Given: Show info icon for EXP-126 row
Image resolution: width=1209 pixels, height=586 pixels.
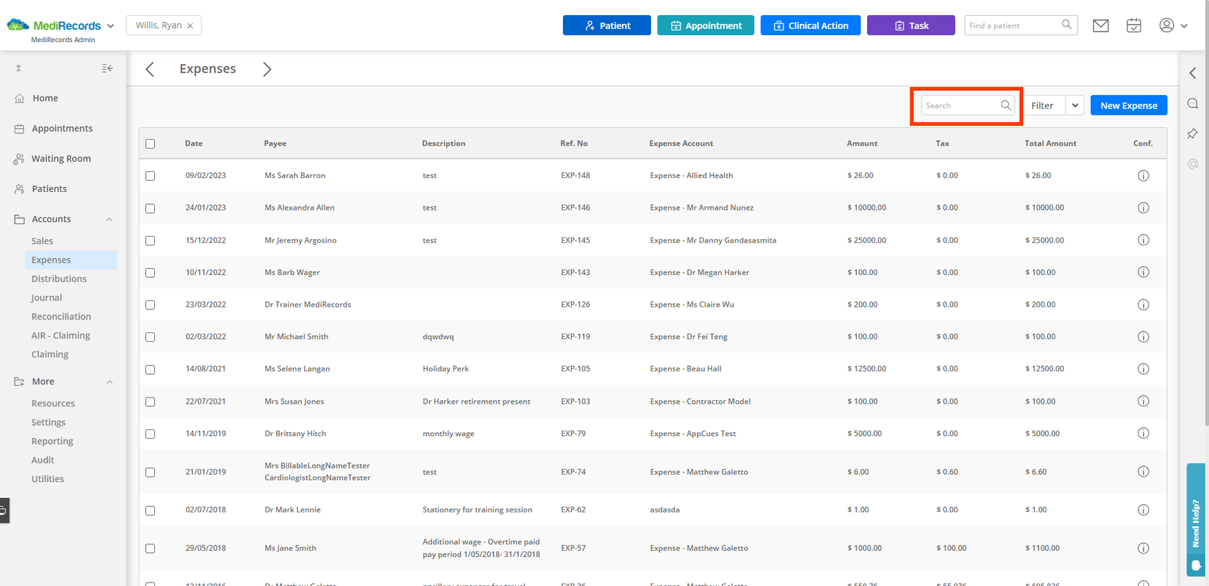Looking at the screenshot, I should (x=1143, y=305).
